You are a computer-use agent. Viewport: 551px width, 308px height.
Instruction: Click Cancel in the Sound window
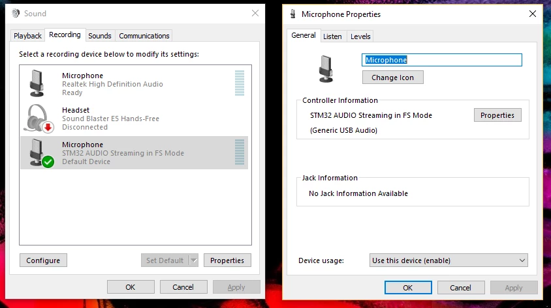183,287
